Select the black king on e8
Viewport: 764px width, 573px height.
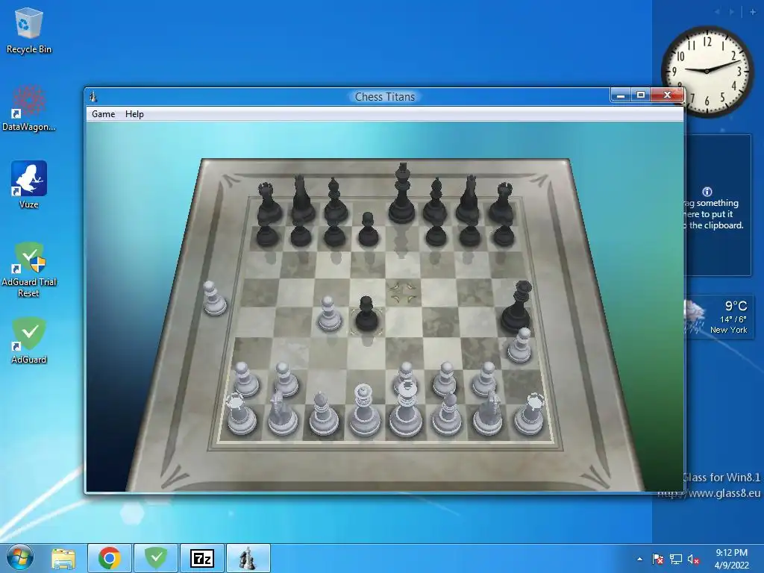(402, 194)
